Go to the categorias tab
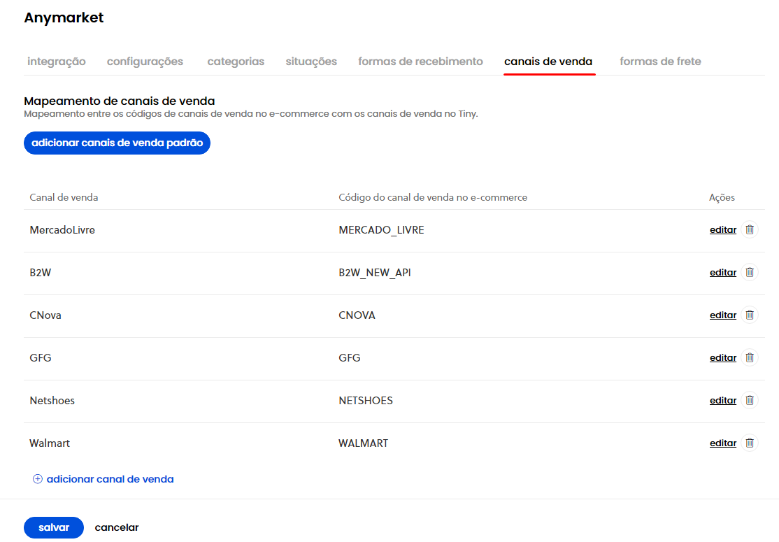The height and width of the screenshot is (542, 779). click(236, 62)
